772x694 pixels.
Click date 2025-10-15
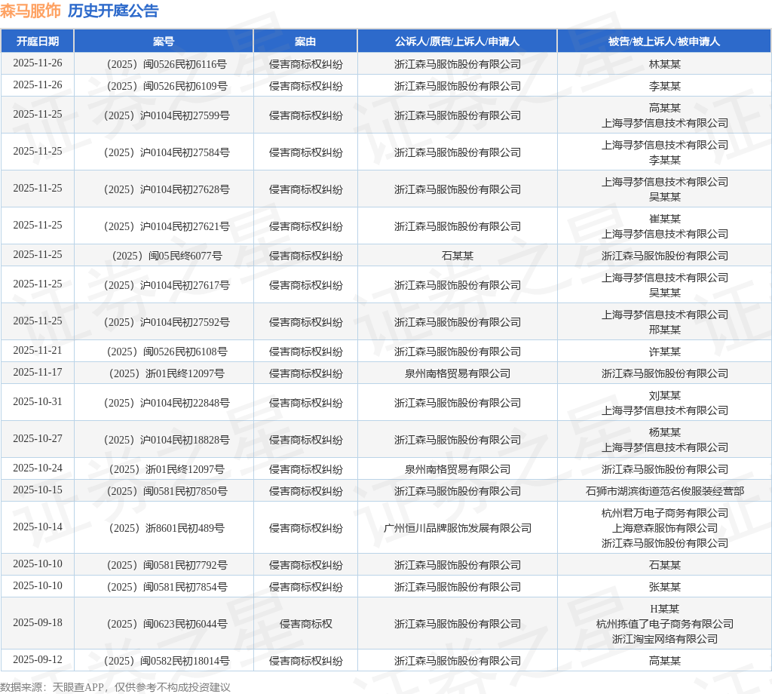coord(38,490)
